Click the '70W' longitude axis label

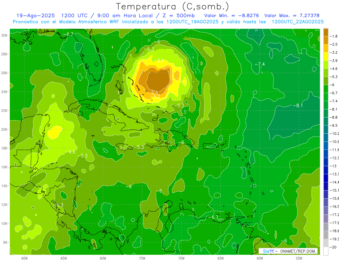click(x=181, y=258)
